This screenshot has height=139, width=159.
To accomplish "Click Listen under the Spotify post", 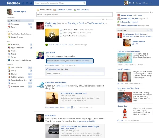I will tap(71, 45).
